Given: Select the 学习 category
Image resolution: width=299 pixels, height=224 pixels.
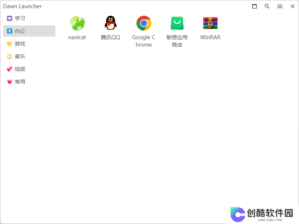Looking at the screenshot, I should coord(29,18).
